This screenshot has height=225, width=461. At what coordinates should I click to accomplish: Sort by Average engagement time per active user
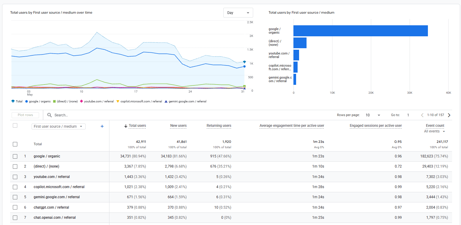[292, 126]
